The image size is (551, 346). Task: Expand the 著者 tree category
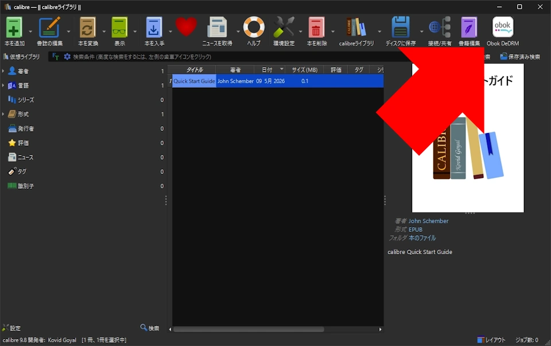pos(3,71)
